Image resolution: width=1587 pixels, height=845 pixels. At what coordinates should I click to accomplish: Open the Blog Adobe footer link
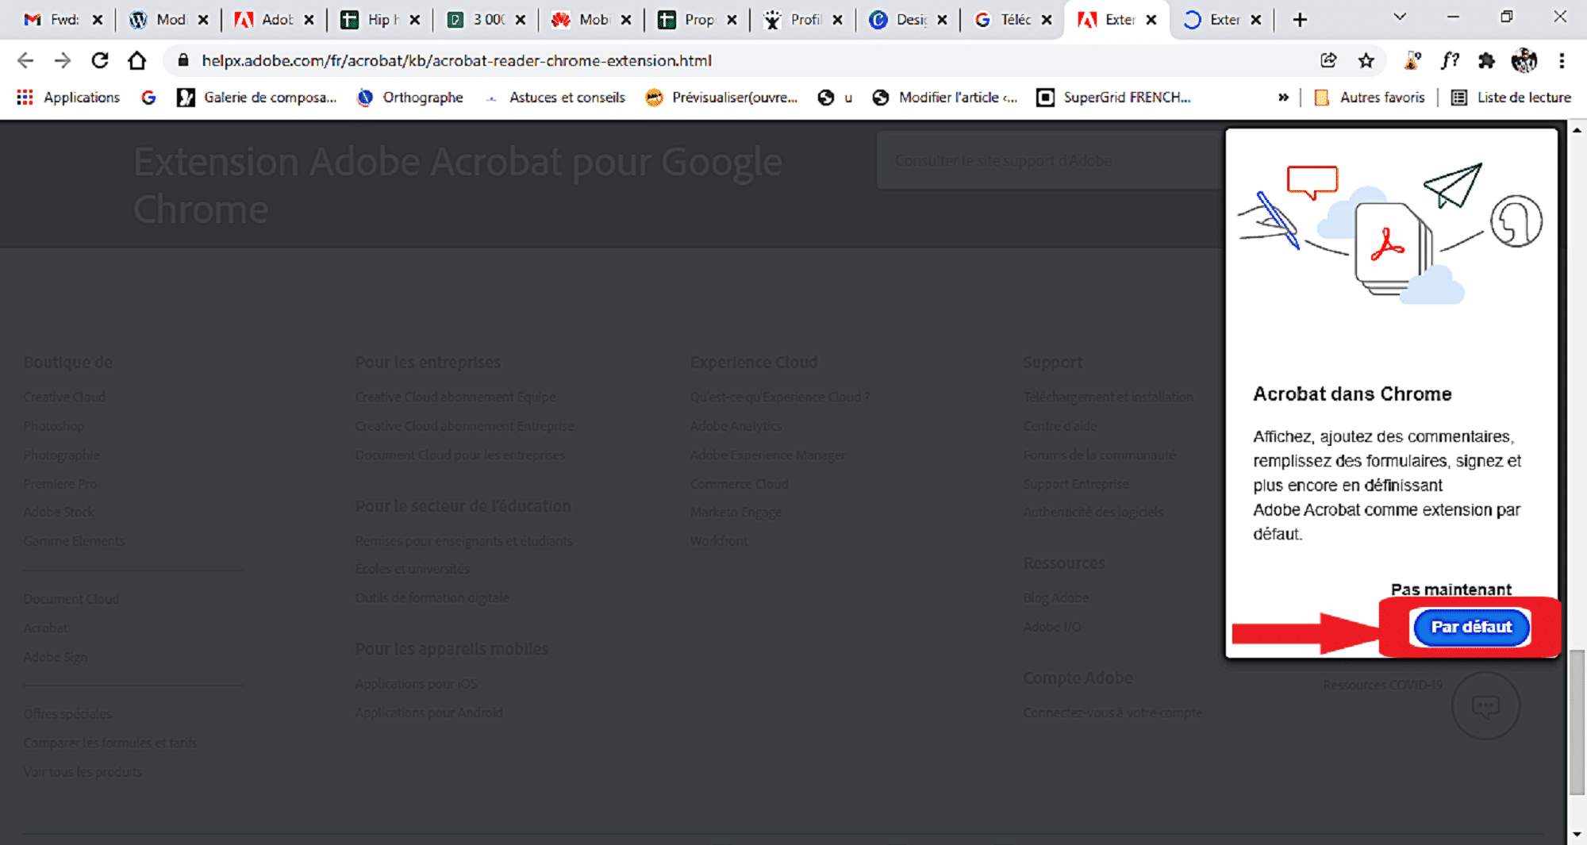(1055, 597)
